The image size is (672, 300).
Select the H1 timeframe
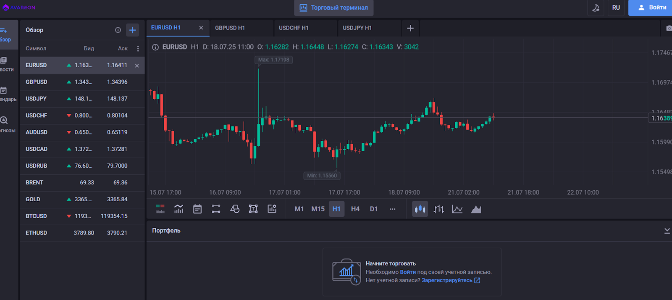tap(336, 209)
